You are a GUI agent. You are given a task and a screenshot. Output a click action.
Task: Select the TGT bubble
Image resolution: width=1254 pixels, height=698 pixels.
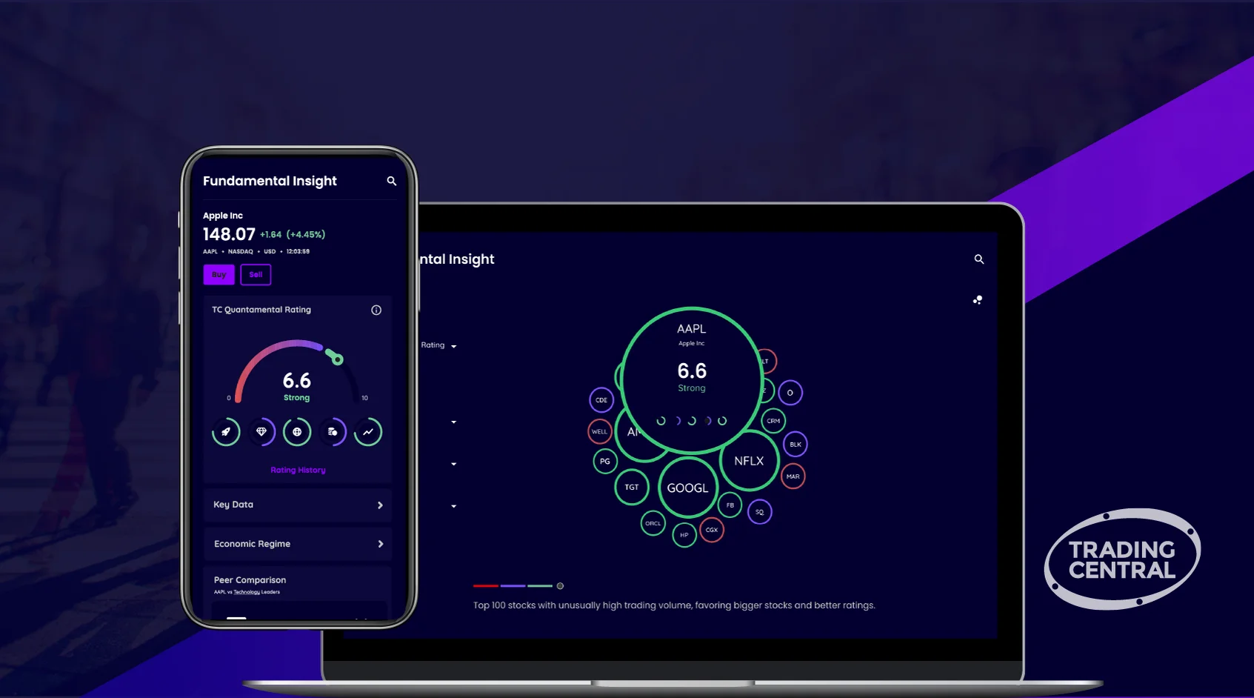(632, 488)
